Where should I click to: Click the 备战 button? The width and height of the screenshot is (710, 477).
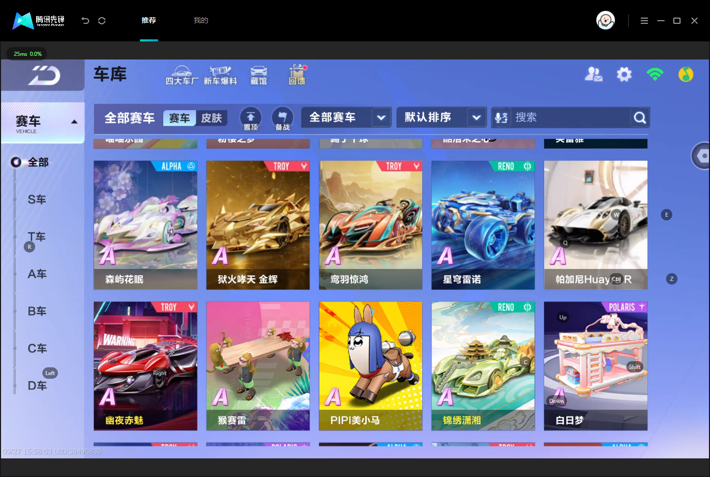coord(282,119)
